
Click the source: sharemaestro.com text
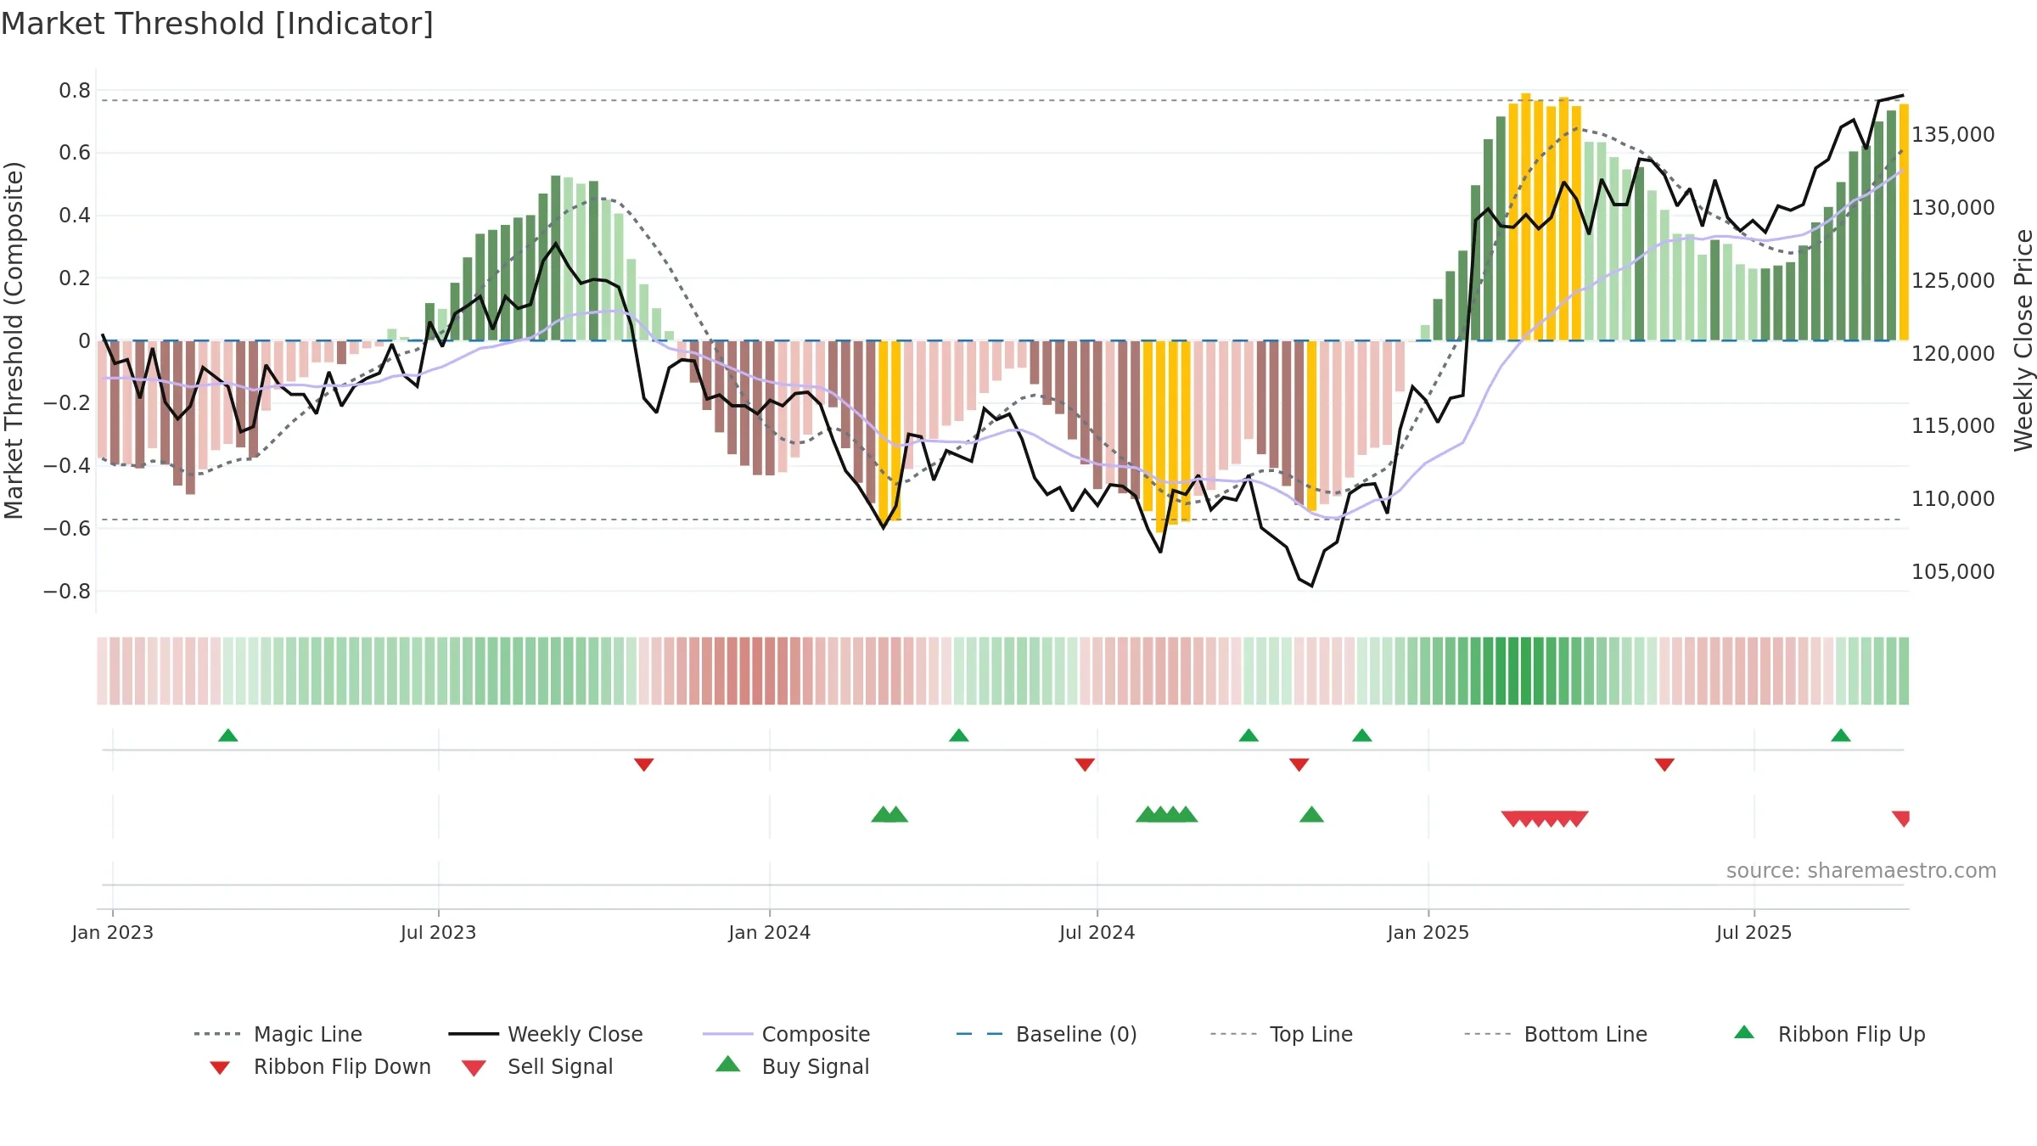click(1860, 871)
